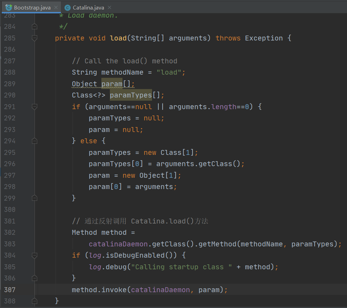Click 'Class<?>' on line 290

89,95
